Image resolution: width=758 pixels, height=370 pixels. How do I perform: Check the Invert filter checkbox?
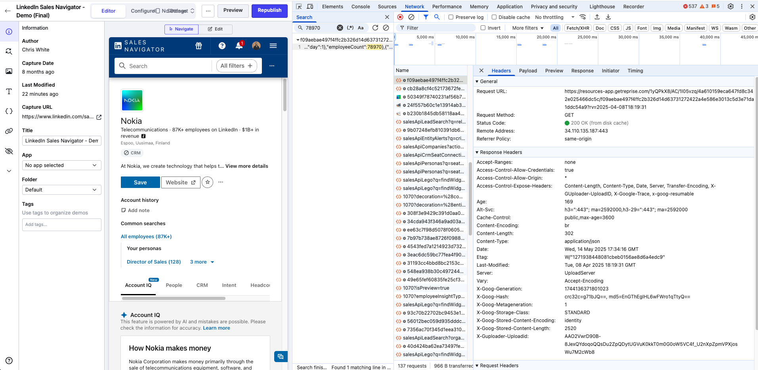[x=483, y=28]
